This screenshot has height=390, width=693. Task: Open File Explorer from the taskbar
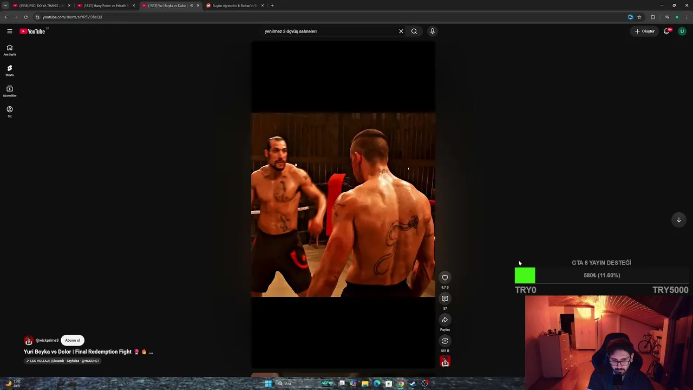point(365,383)
